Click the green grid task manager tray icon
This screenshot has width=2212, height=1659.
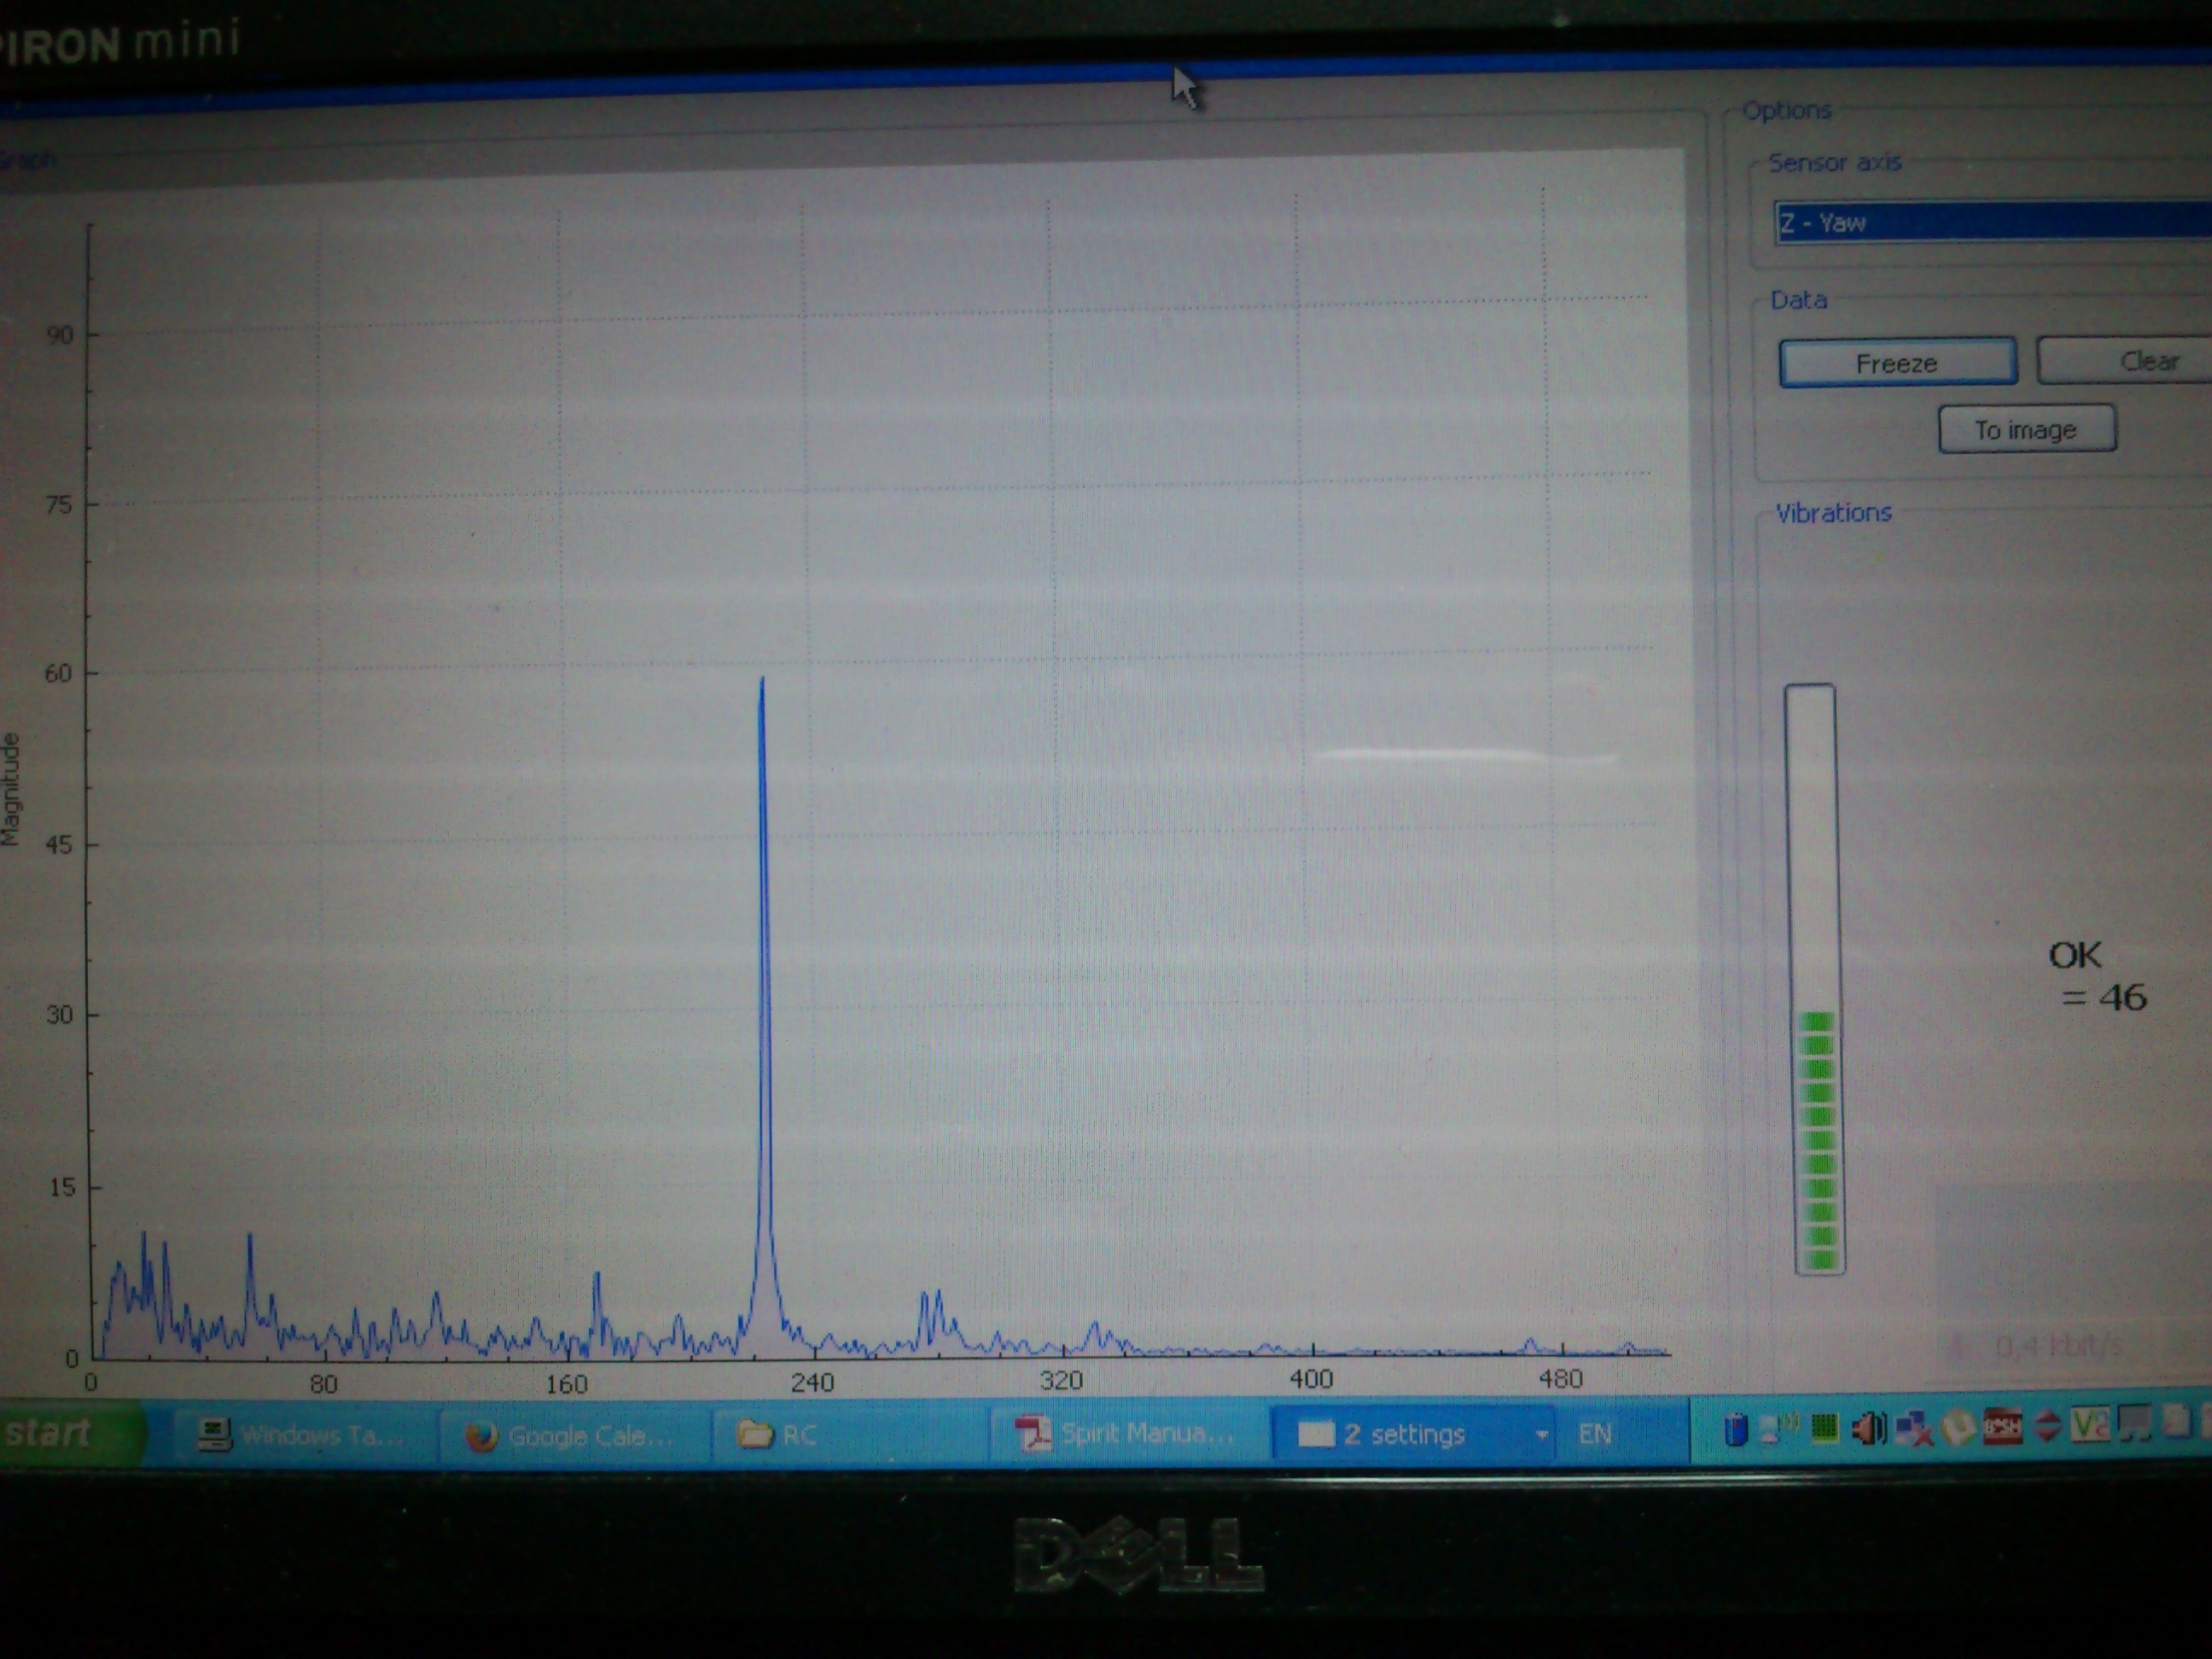point(1825,1428)
